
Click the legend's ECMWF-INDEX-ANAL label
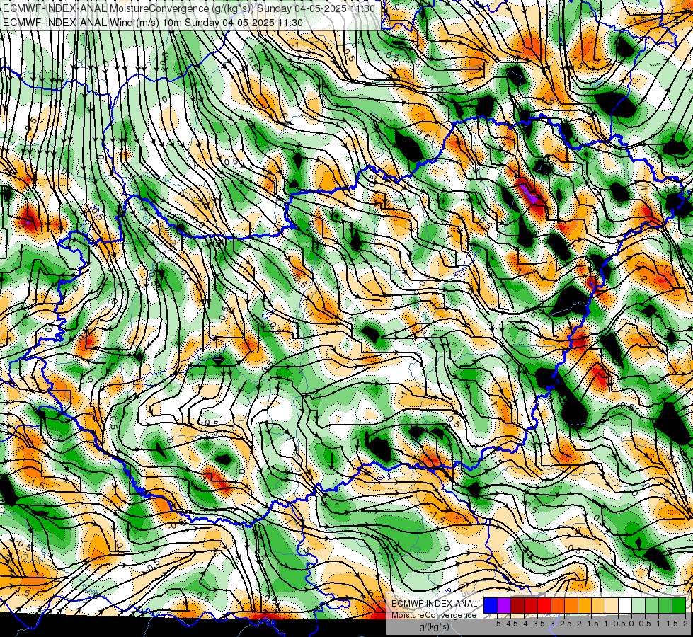pos(435,604)
